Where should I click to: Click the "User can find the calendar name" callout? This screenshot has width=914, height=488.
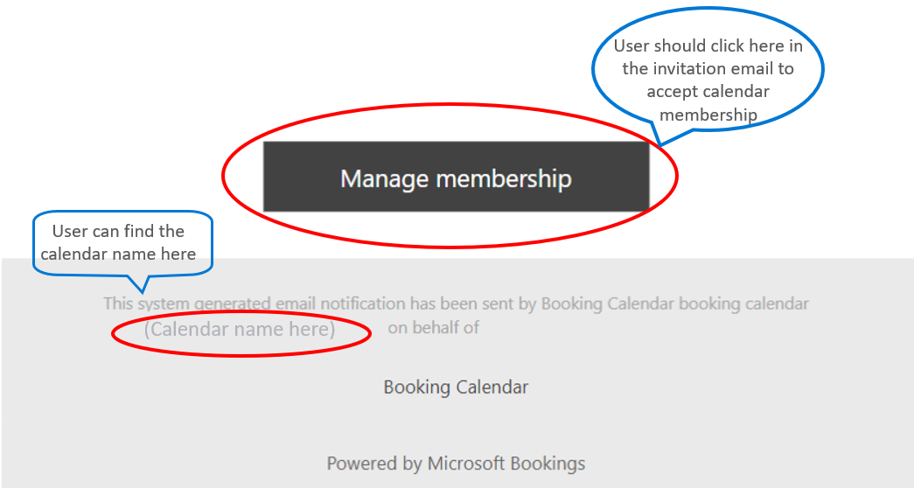[122, 242]
